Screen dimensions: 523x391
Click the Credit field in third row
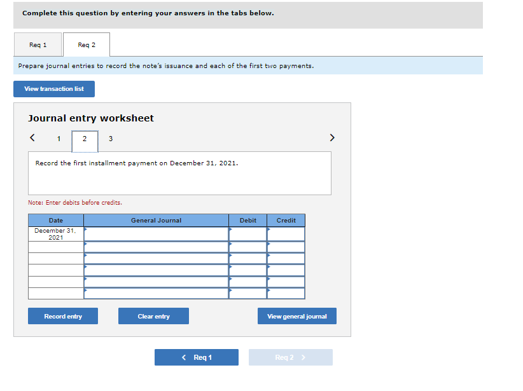[286, 258]
